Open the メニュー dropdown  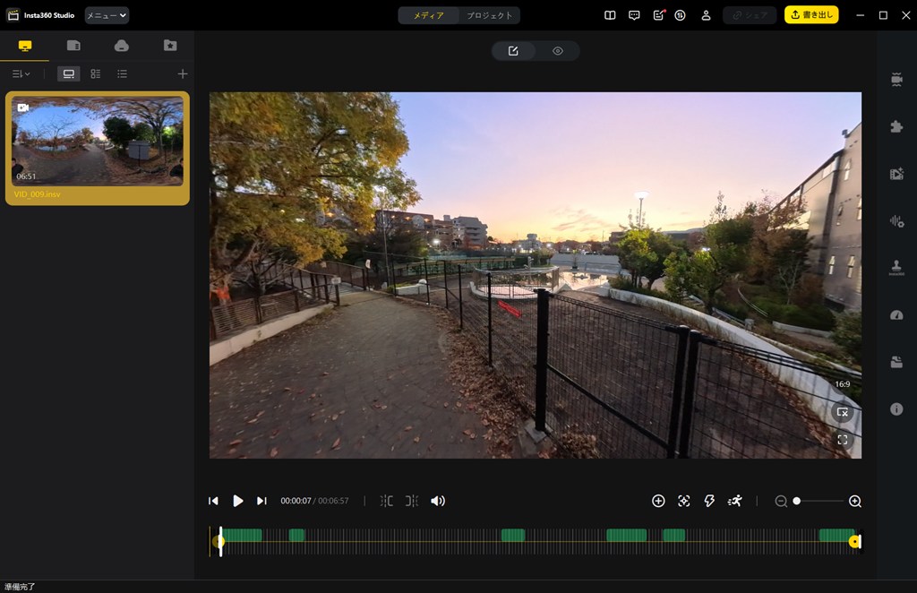pyautogui.click(x=107, y=15)
